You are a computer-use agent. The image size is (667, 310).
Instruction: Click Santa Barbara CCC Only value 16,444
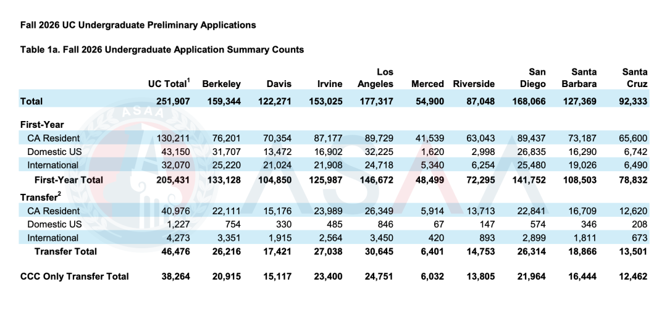pos(579,277)
